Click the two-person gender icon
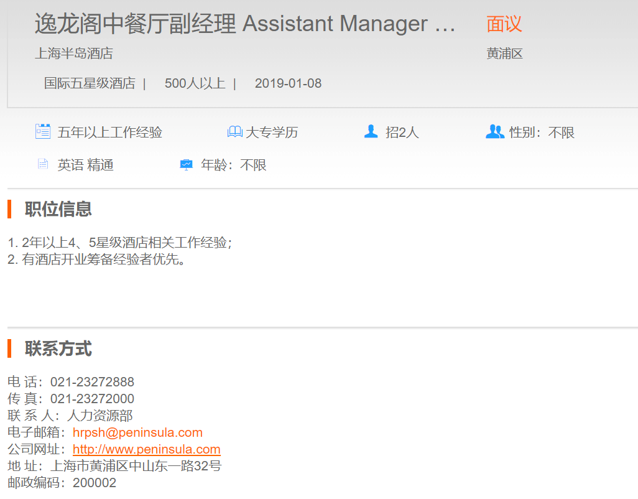Image resolution: width=638 pixels, height=499 pixels. [x=494, y=132]
